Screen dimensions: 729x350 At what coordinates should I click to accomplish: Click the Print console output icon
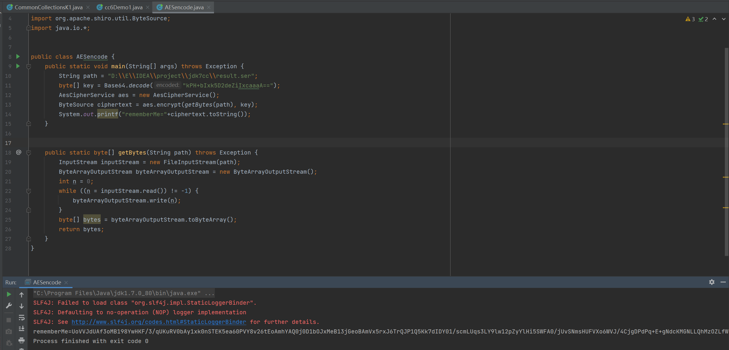pos(22,340)
